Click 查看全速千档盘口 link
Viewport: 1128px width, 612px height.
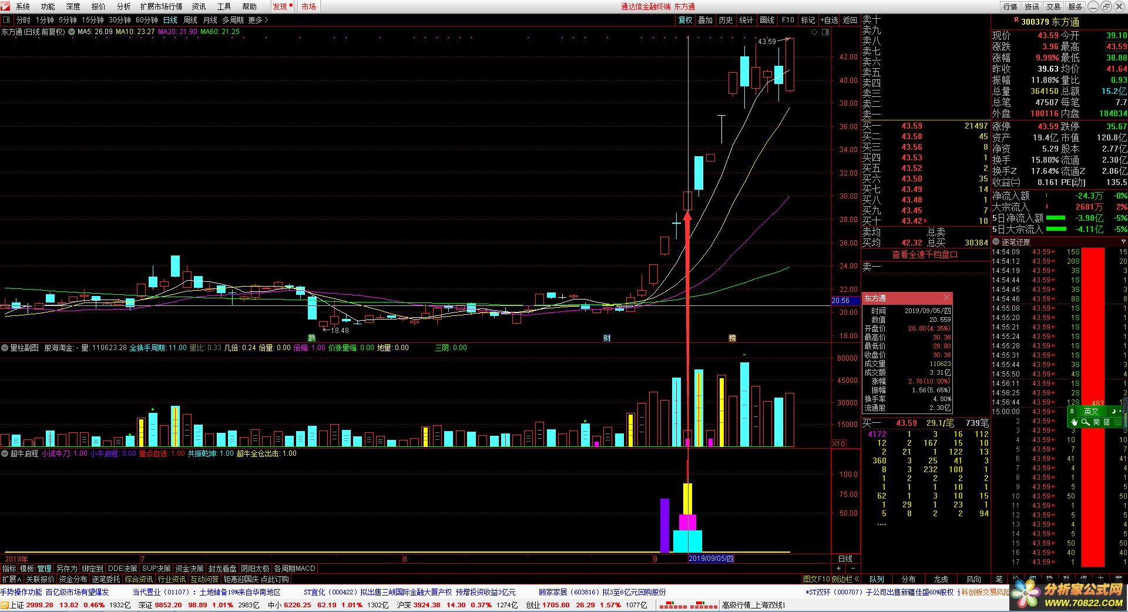[x=925, y=254]
